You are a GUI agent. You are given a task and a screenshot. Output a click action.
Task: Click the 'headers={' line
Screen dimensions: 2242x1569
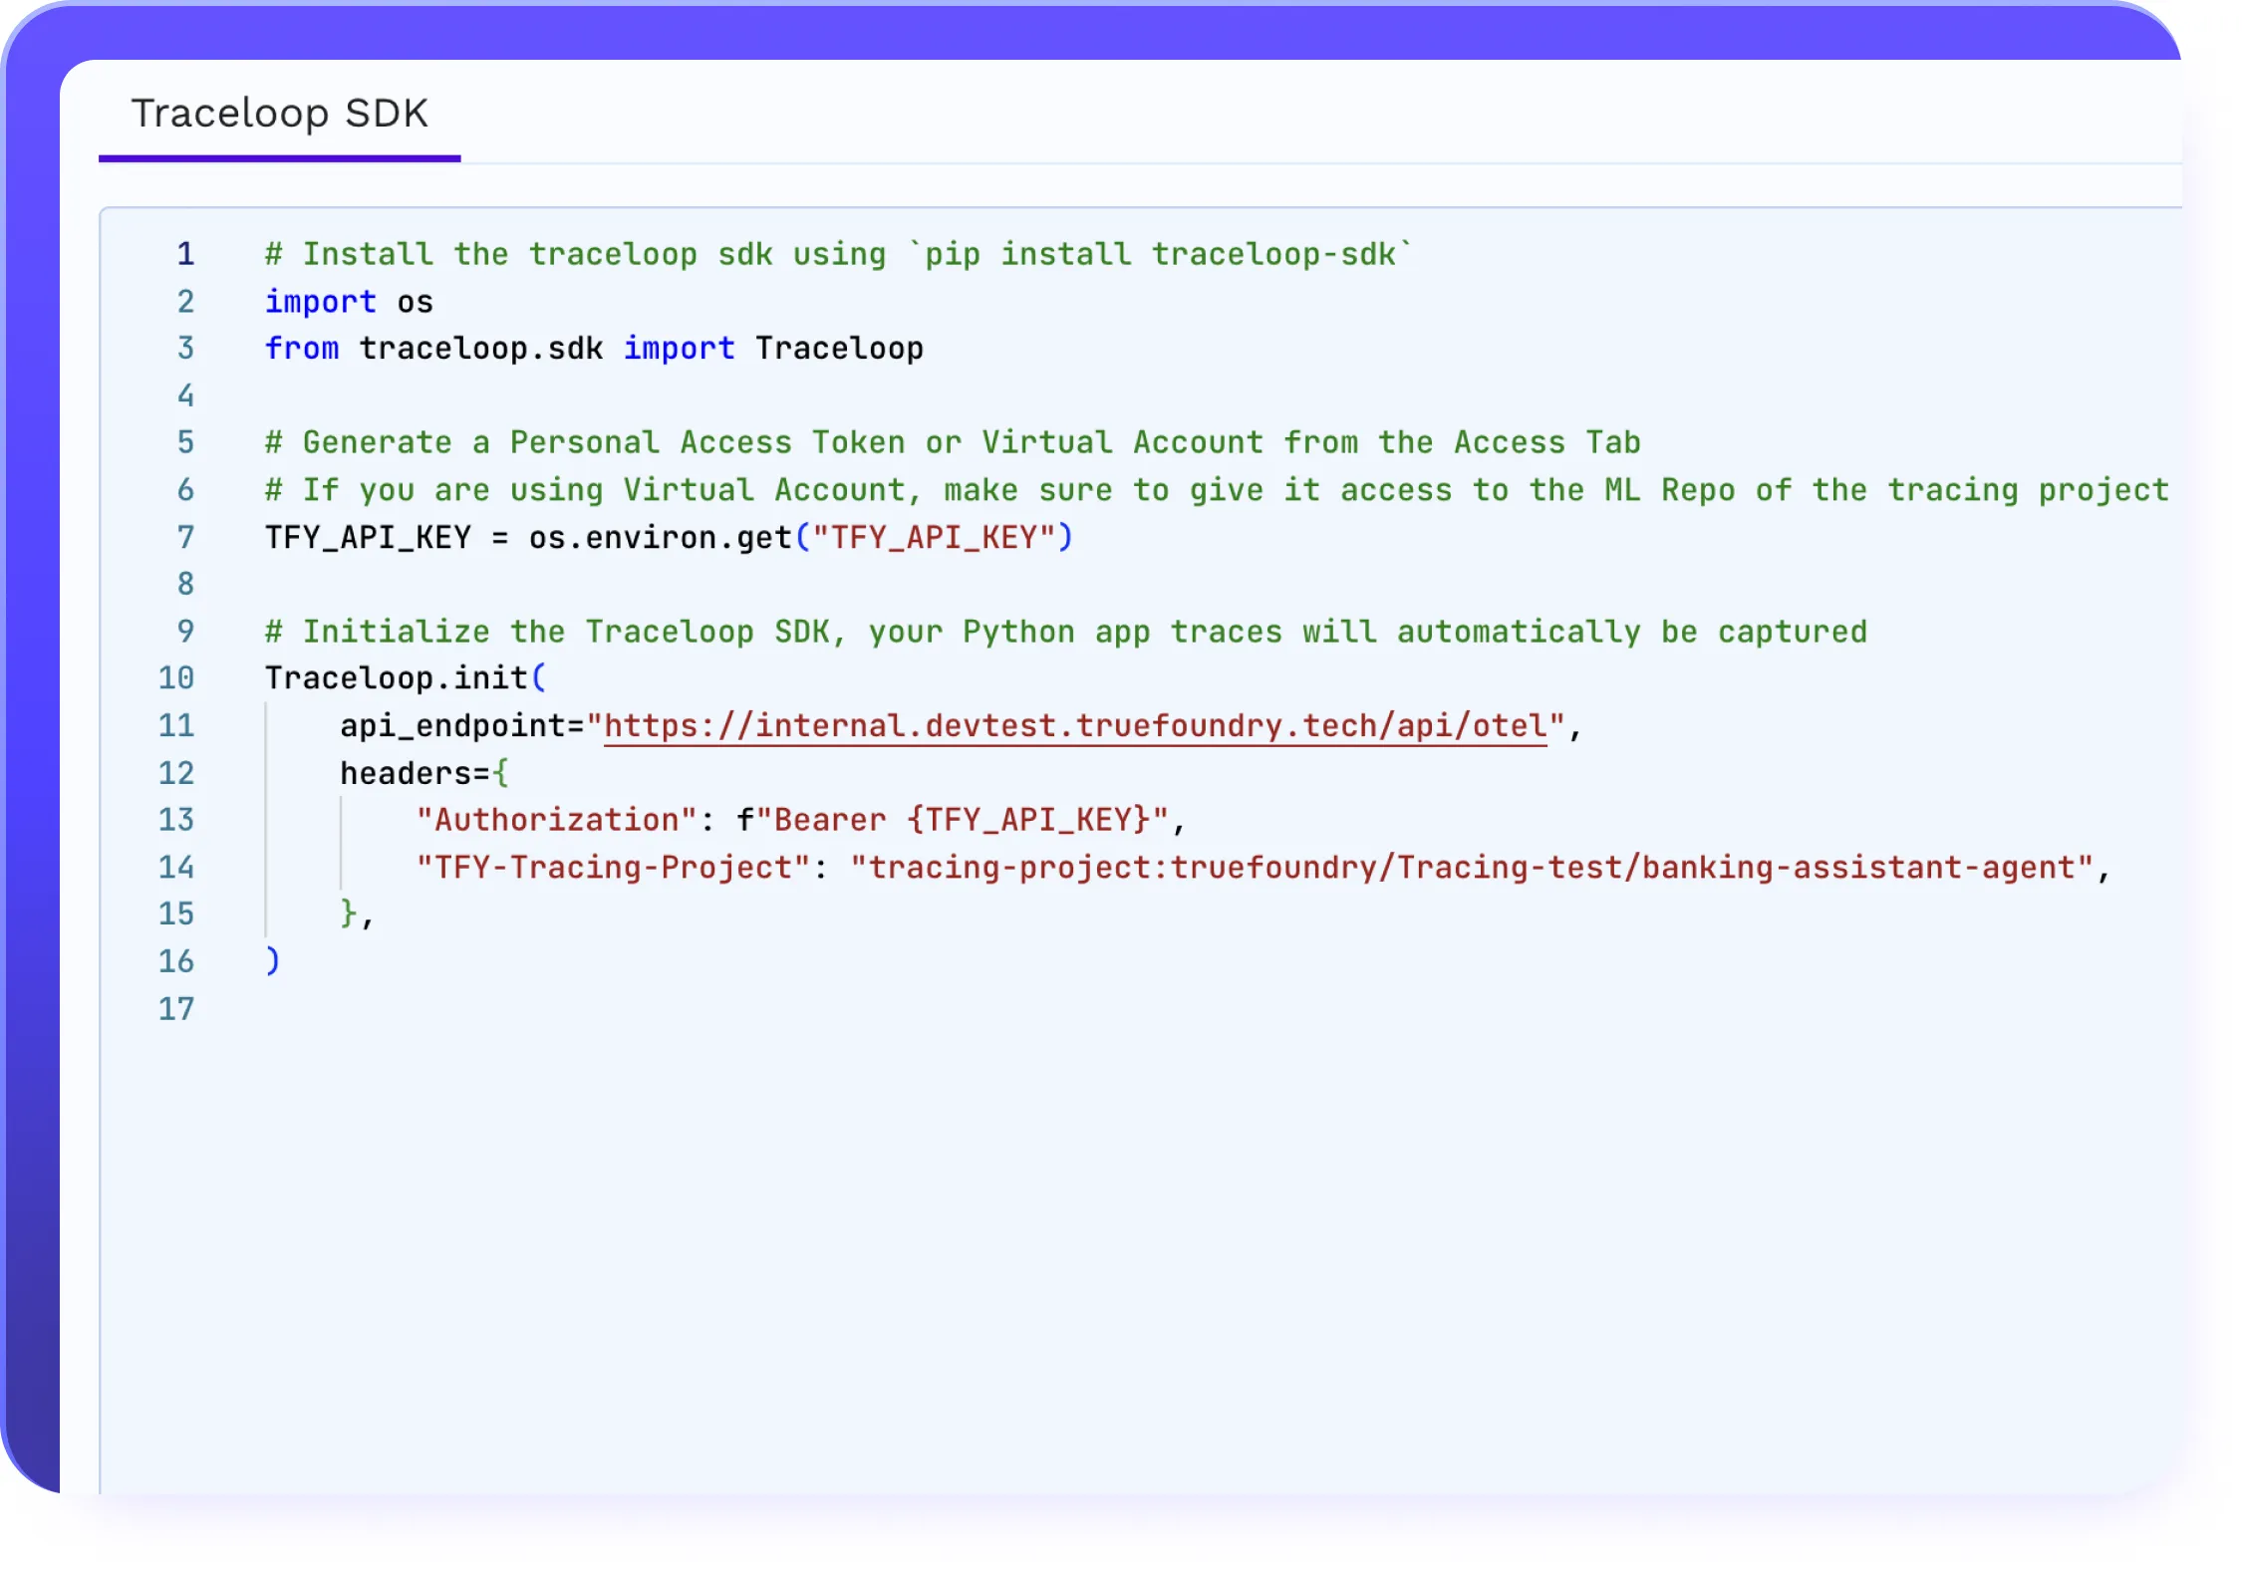[x=424, y=773]
